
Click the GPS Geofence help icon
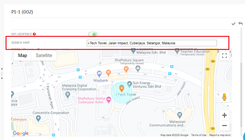(34, 34)
